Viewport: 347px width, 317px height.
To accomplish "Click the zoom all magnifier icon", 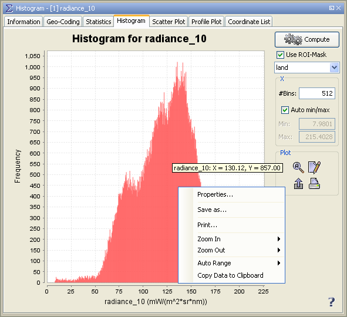I will point(298,167).
